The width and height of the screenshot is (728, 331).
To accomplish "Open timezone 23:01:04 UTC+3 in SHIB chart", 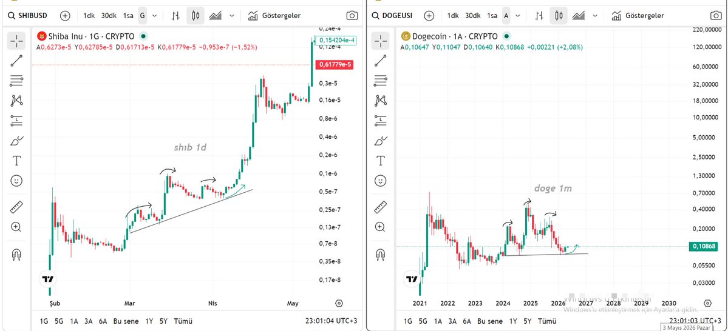I will (x=332, y=321).
